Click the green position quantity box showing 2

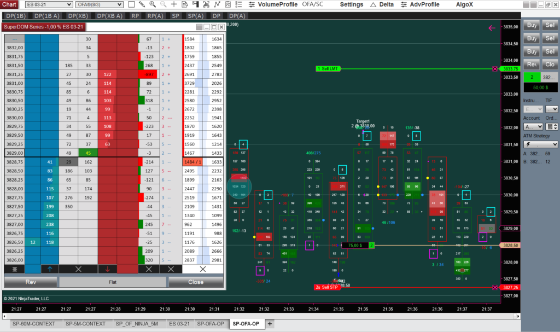click(532, 77)
